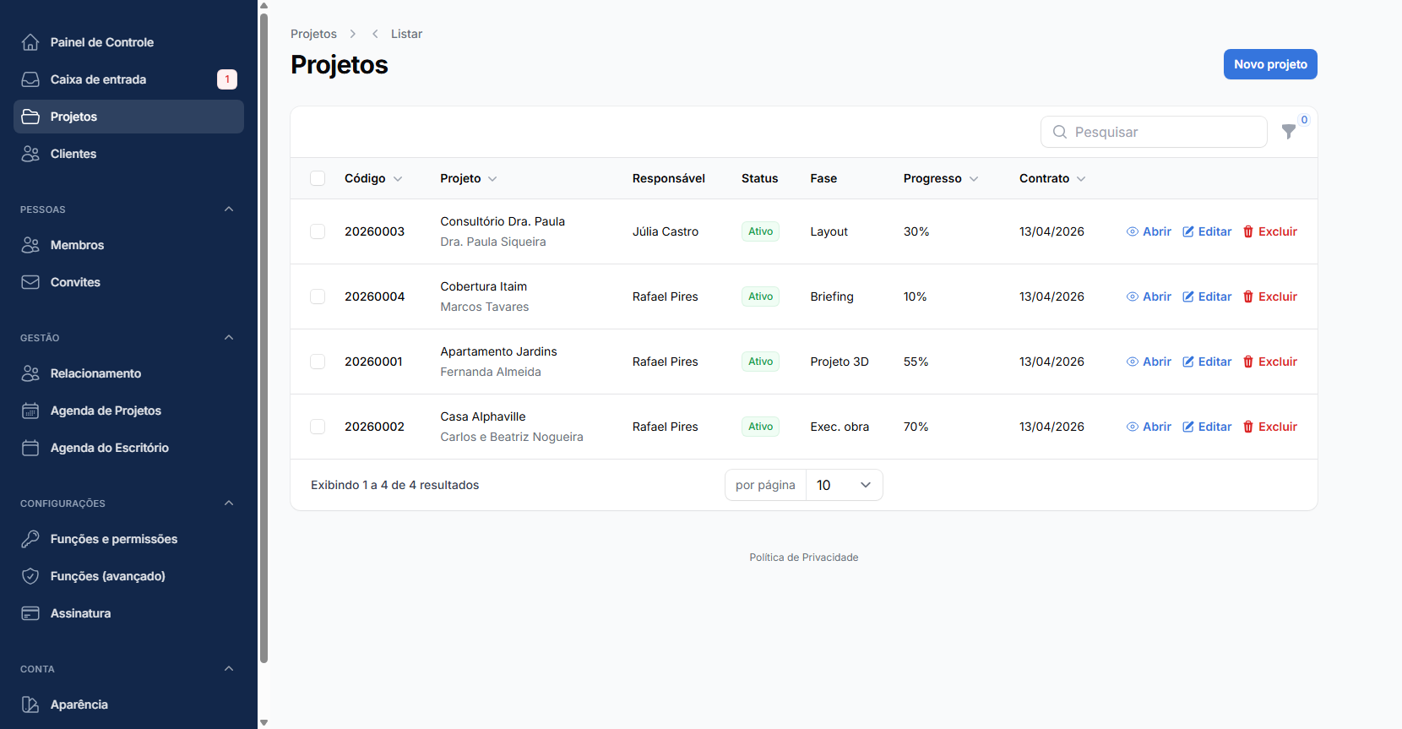Click the Membros people icon

(x=30, y=245)
